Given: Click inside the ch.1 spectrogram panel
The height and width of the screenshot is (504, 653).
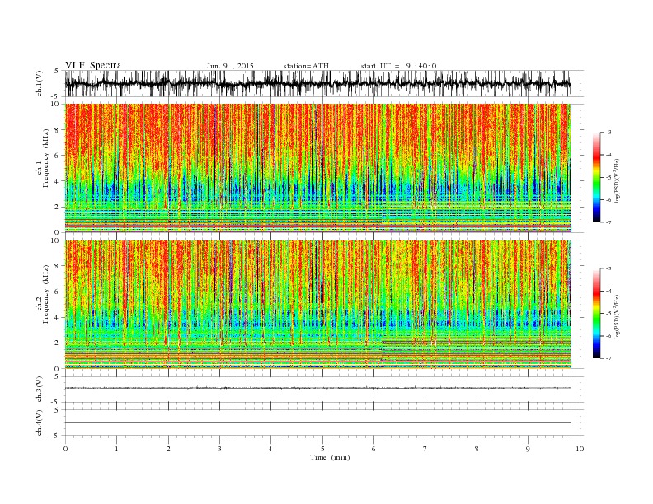Looking at the screenshot, I should tap(317, 168).
